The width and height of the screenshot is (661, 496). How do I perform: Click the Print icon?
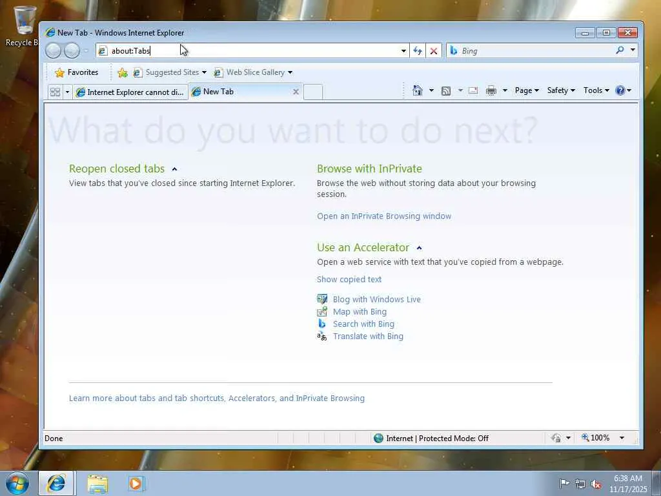pyautogui.click(x=491, y=90)
